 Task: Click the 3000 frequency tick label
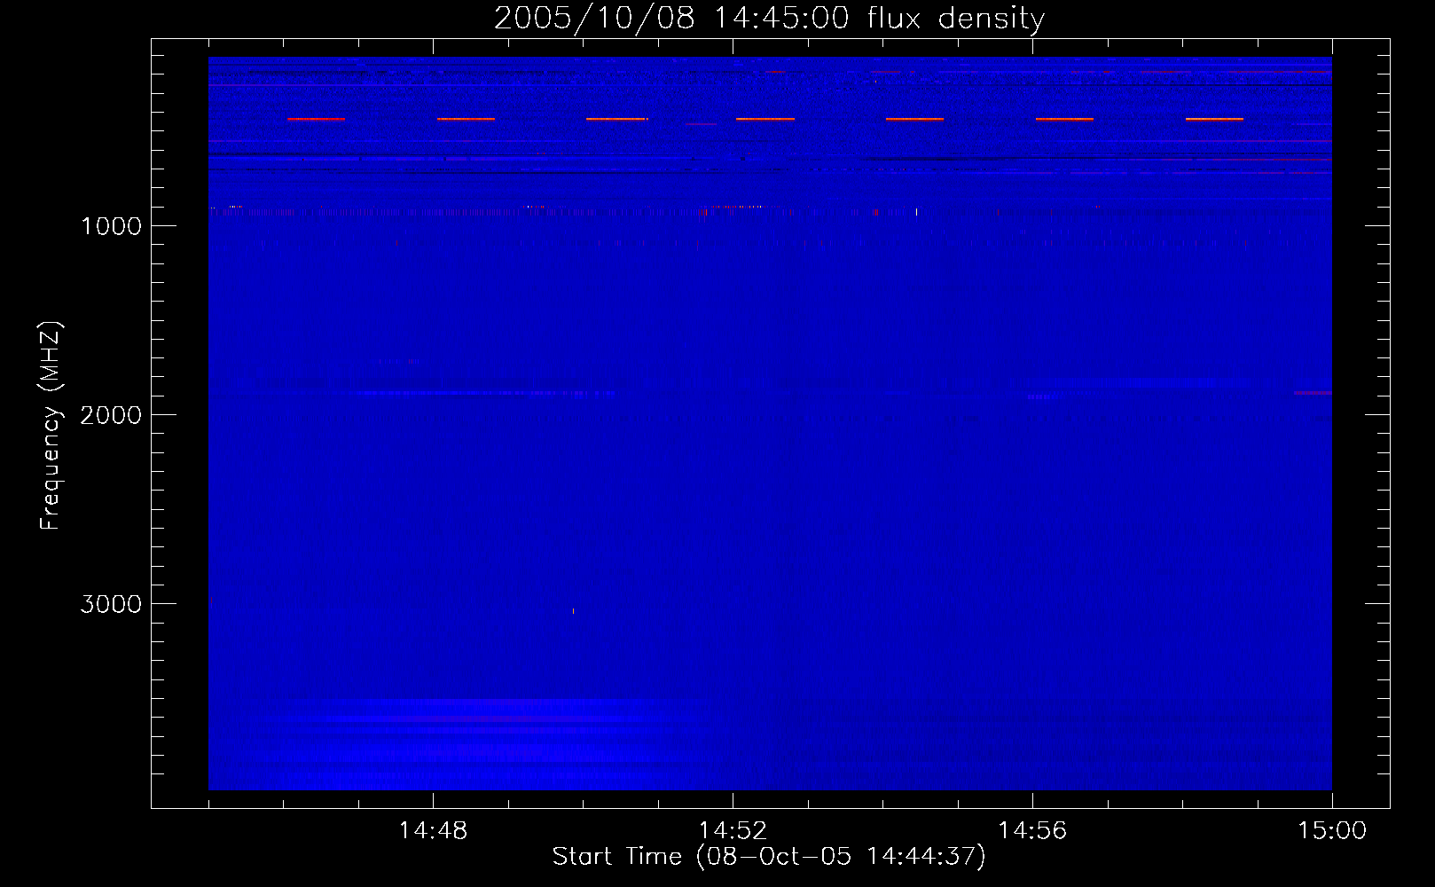tap(111, 604)
